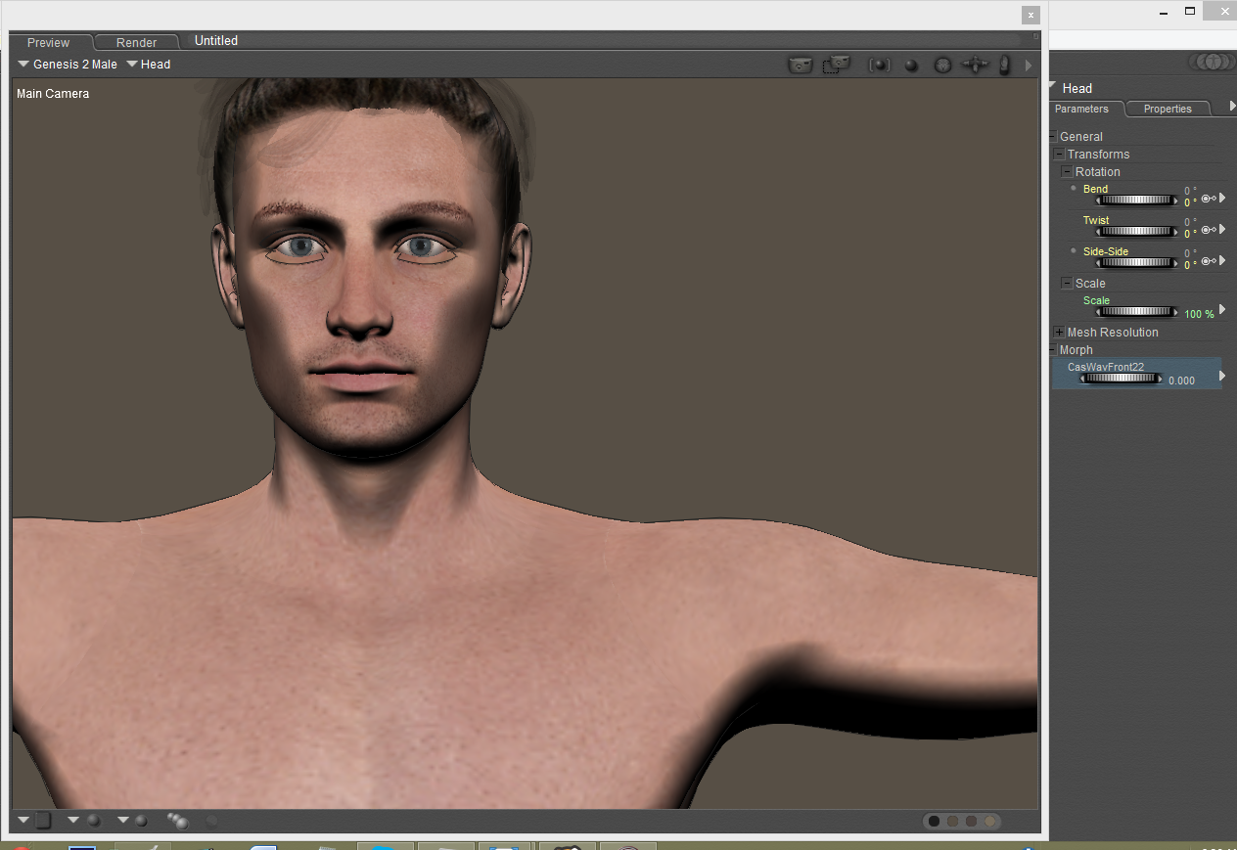
Task: Click the Untitled document title
Action: (x=216, y=41)
